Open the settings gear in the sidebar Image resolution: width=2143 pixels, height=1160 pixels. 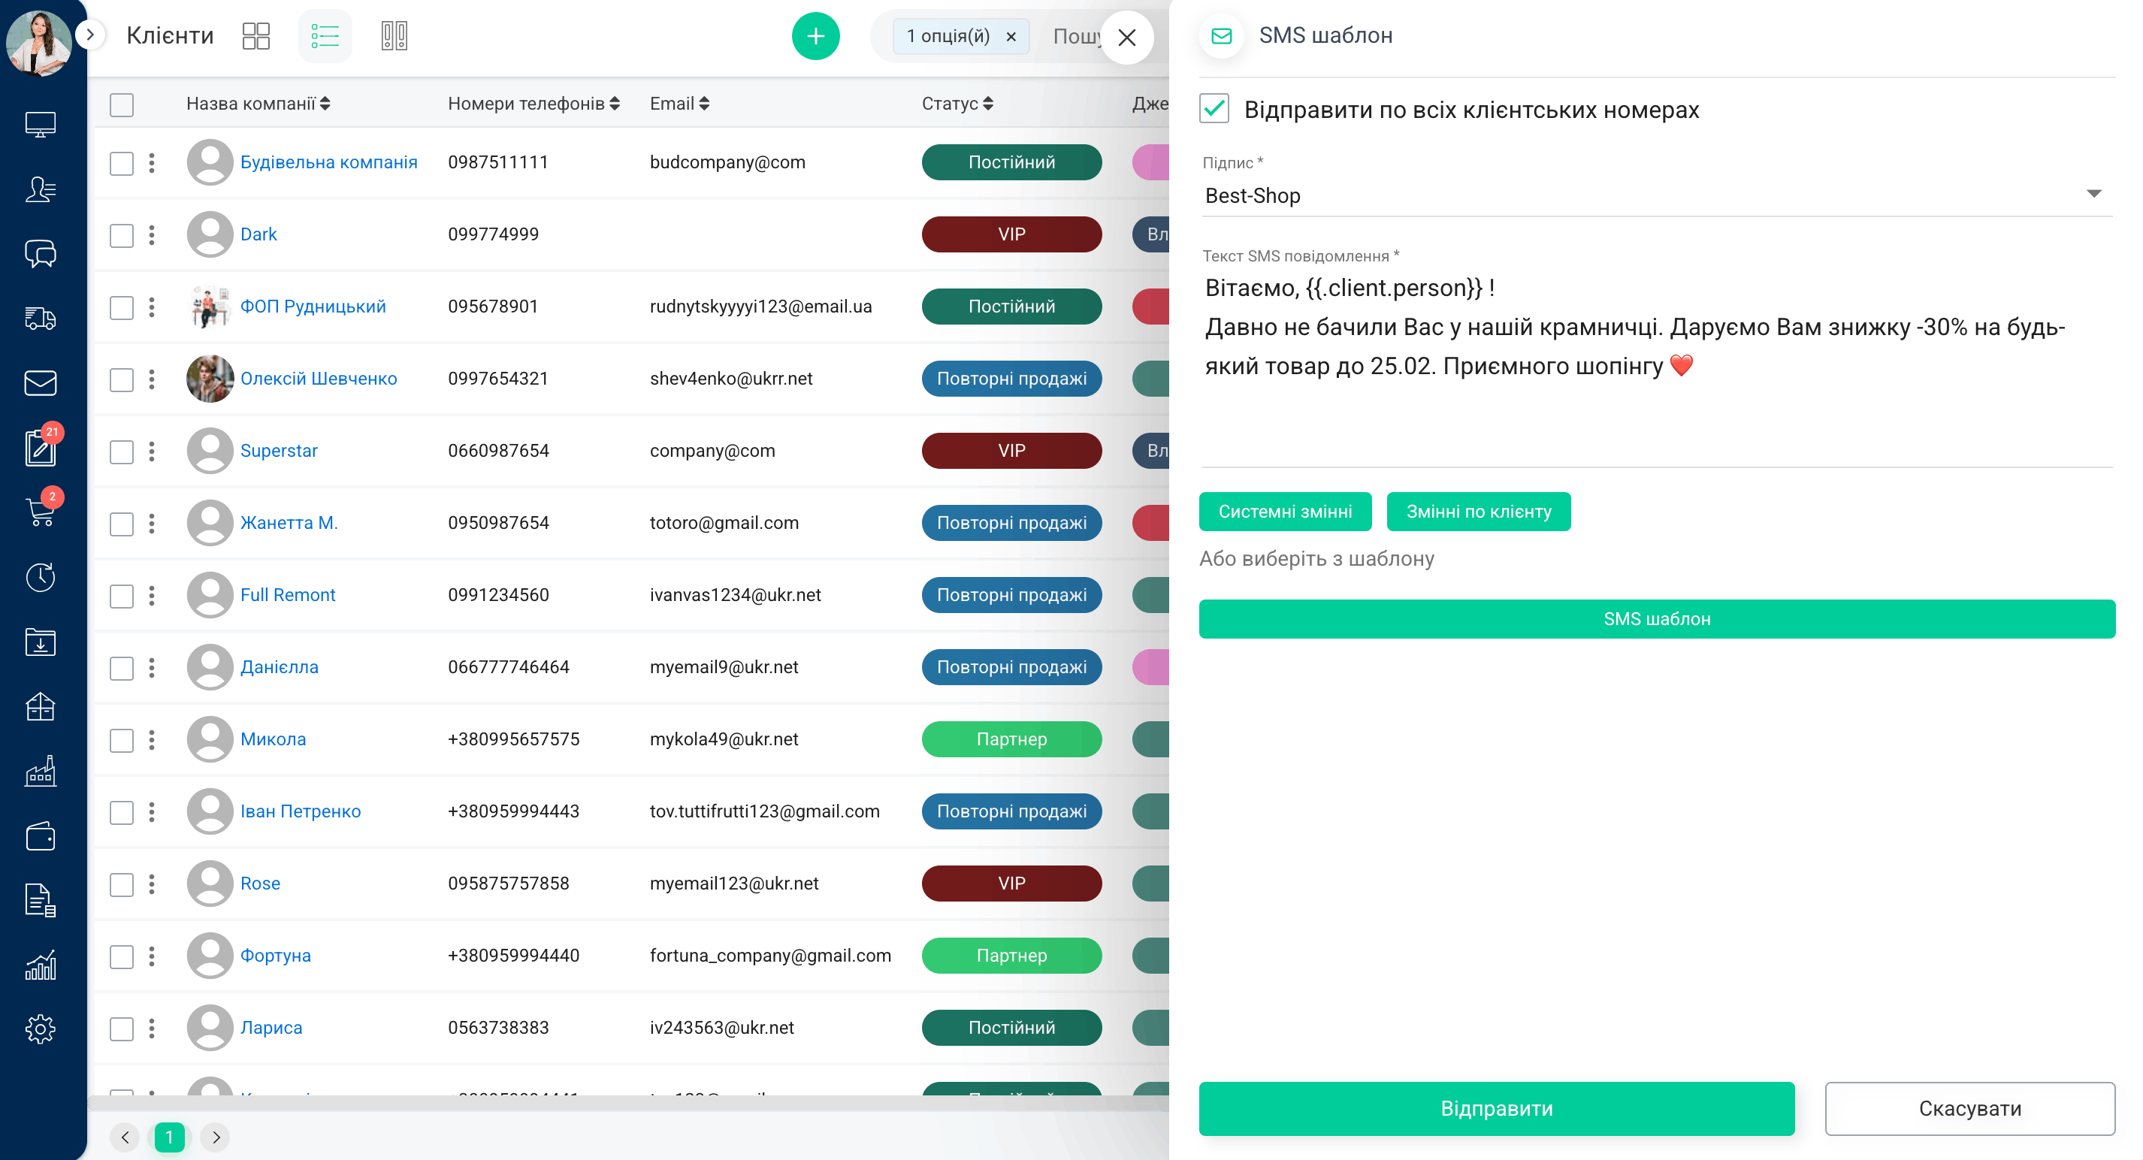(40, 1029)
